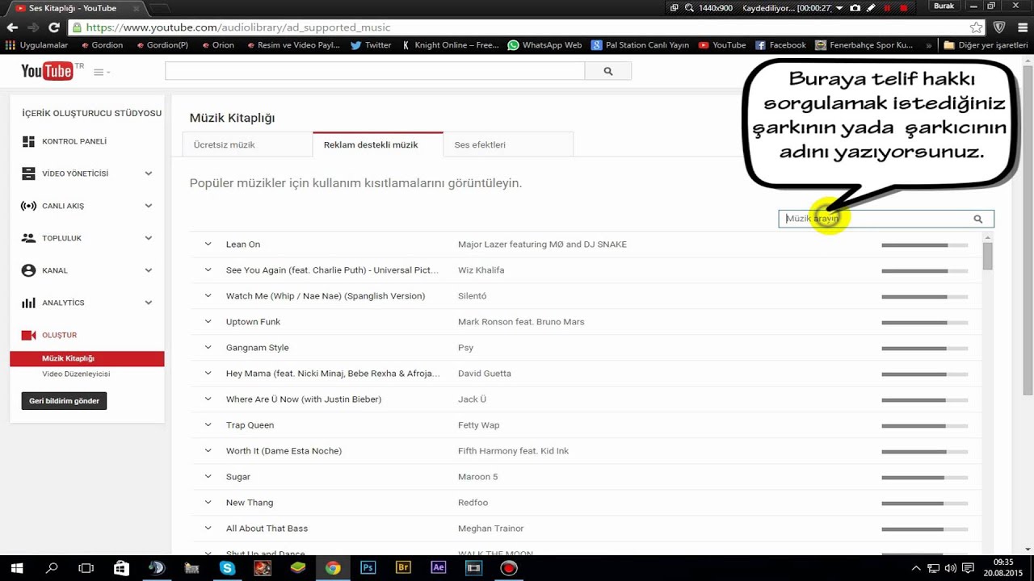The height and width of the screenshot is (581, 1034).
Task: Click the Geri bildirim gönder button
Action: [x=64, y=401]
